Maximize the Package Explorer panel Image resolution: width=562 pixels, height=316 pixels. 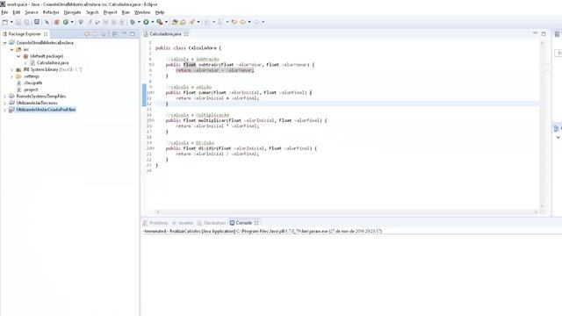133,33
